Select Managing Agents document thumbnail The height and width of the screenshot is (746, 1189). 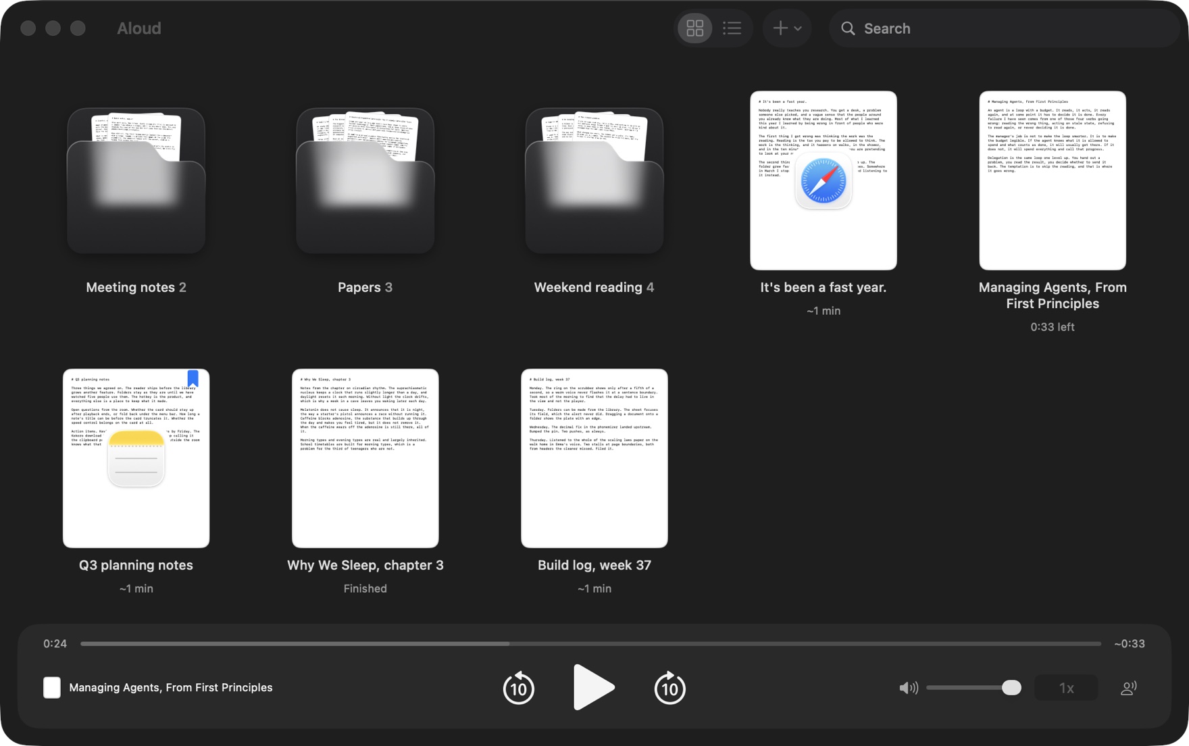click(x=1052, y=180)
